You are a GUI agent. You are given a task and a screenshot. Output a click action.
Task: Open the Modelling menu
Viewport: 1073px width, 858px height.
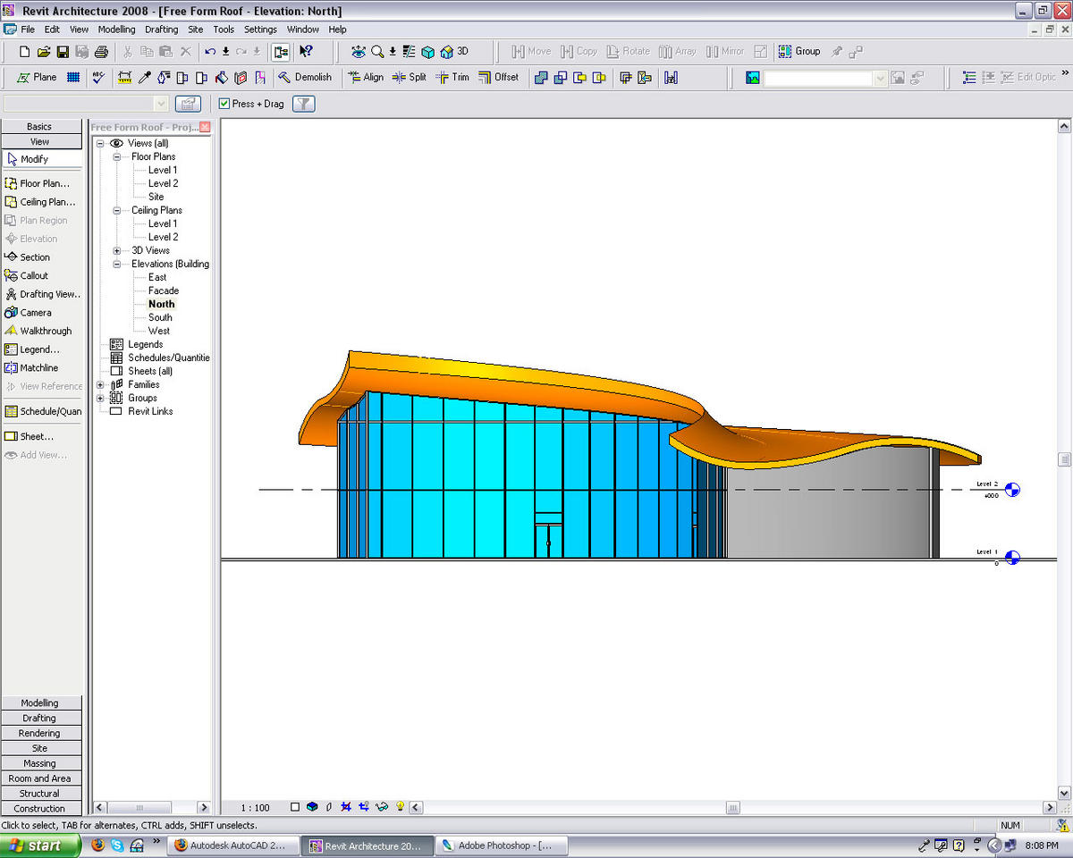(x=116, y=29)
